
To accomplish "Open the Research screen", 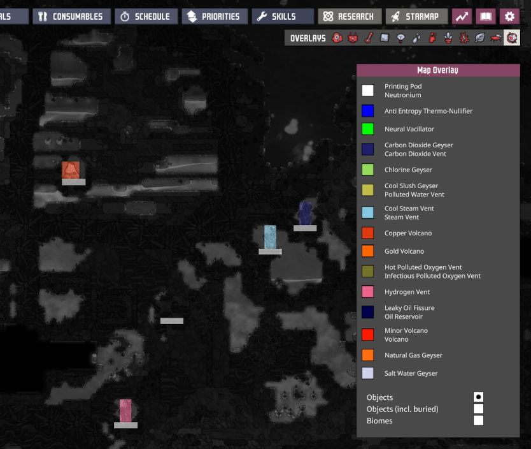I will coord(350,17).
